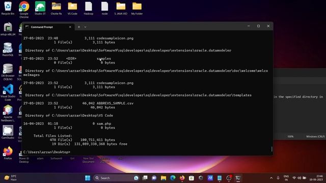Click Notepad's Windows (CRLF) status entry

tap(315, 137)
